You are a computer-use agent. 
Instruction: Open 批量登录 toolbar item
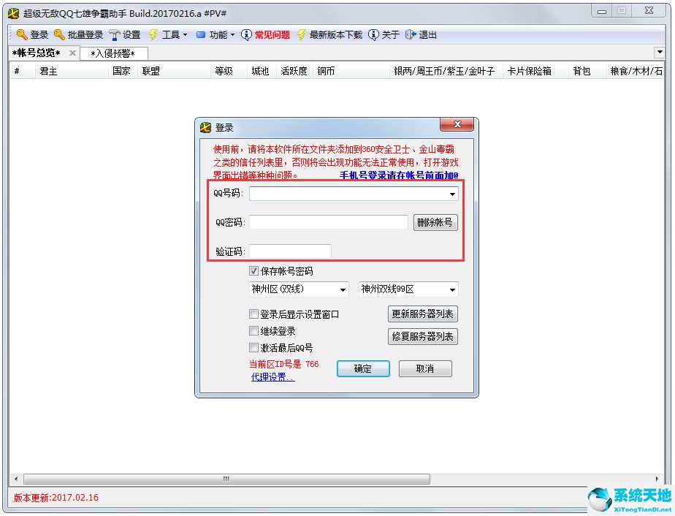pyautogui.click(x=78, y=34)
